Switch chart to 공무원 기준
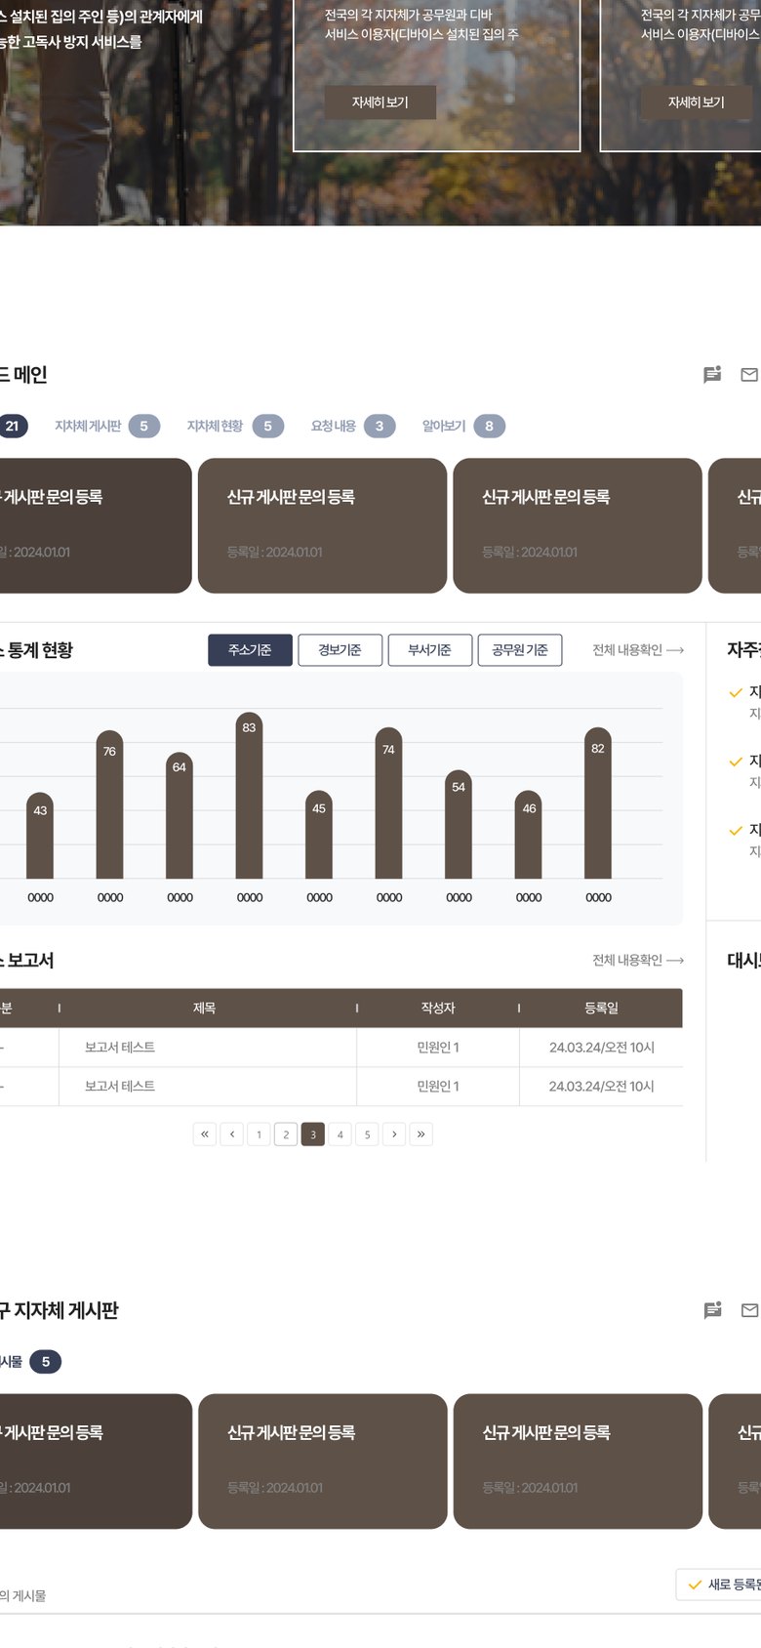761x1648 pixels. click(520, 650)
